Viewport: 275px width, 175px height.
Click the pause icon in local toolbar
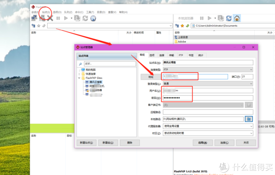click(202, 18)
